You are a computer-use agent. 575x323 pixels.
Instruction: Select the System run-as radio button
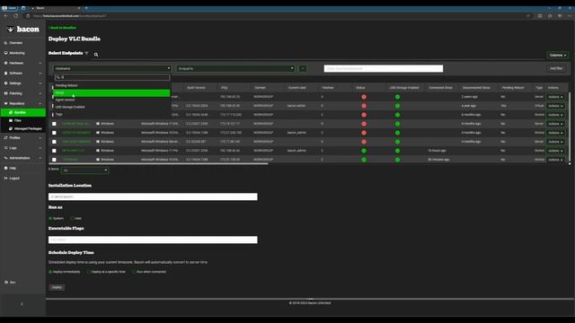coord(50,218)
